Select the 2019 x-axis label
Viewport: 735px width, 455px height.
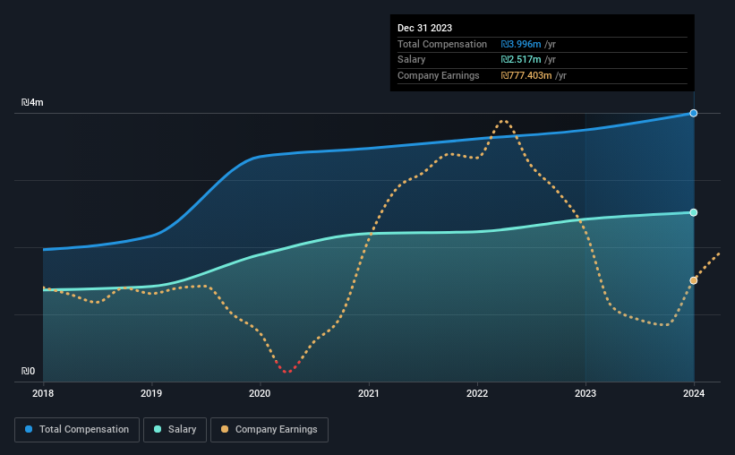[151, 393]
